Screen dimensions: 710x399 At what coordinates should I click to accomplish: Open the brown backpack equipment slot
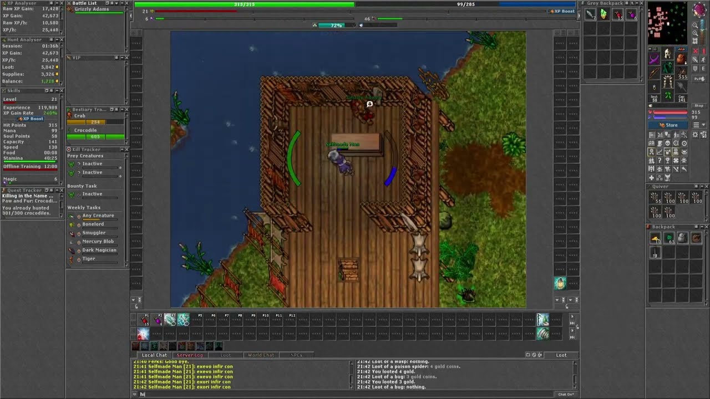(681, 59)
